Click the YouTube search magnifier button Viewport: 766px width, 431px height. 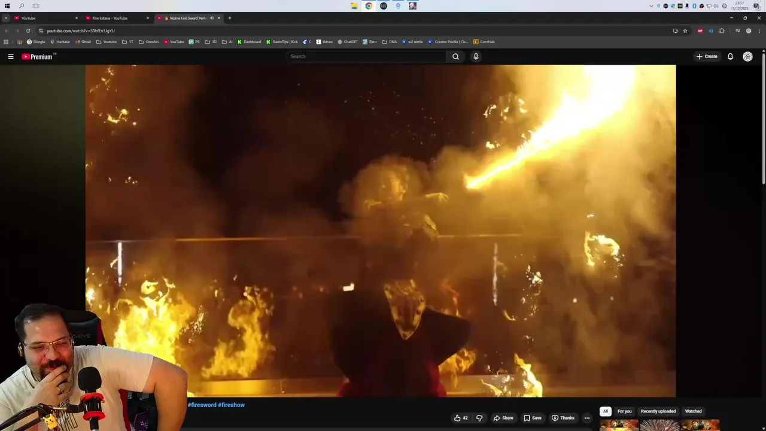455,56
